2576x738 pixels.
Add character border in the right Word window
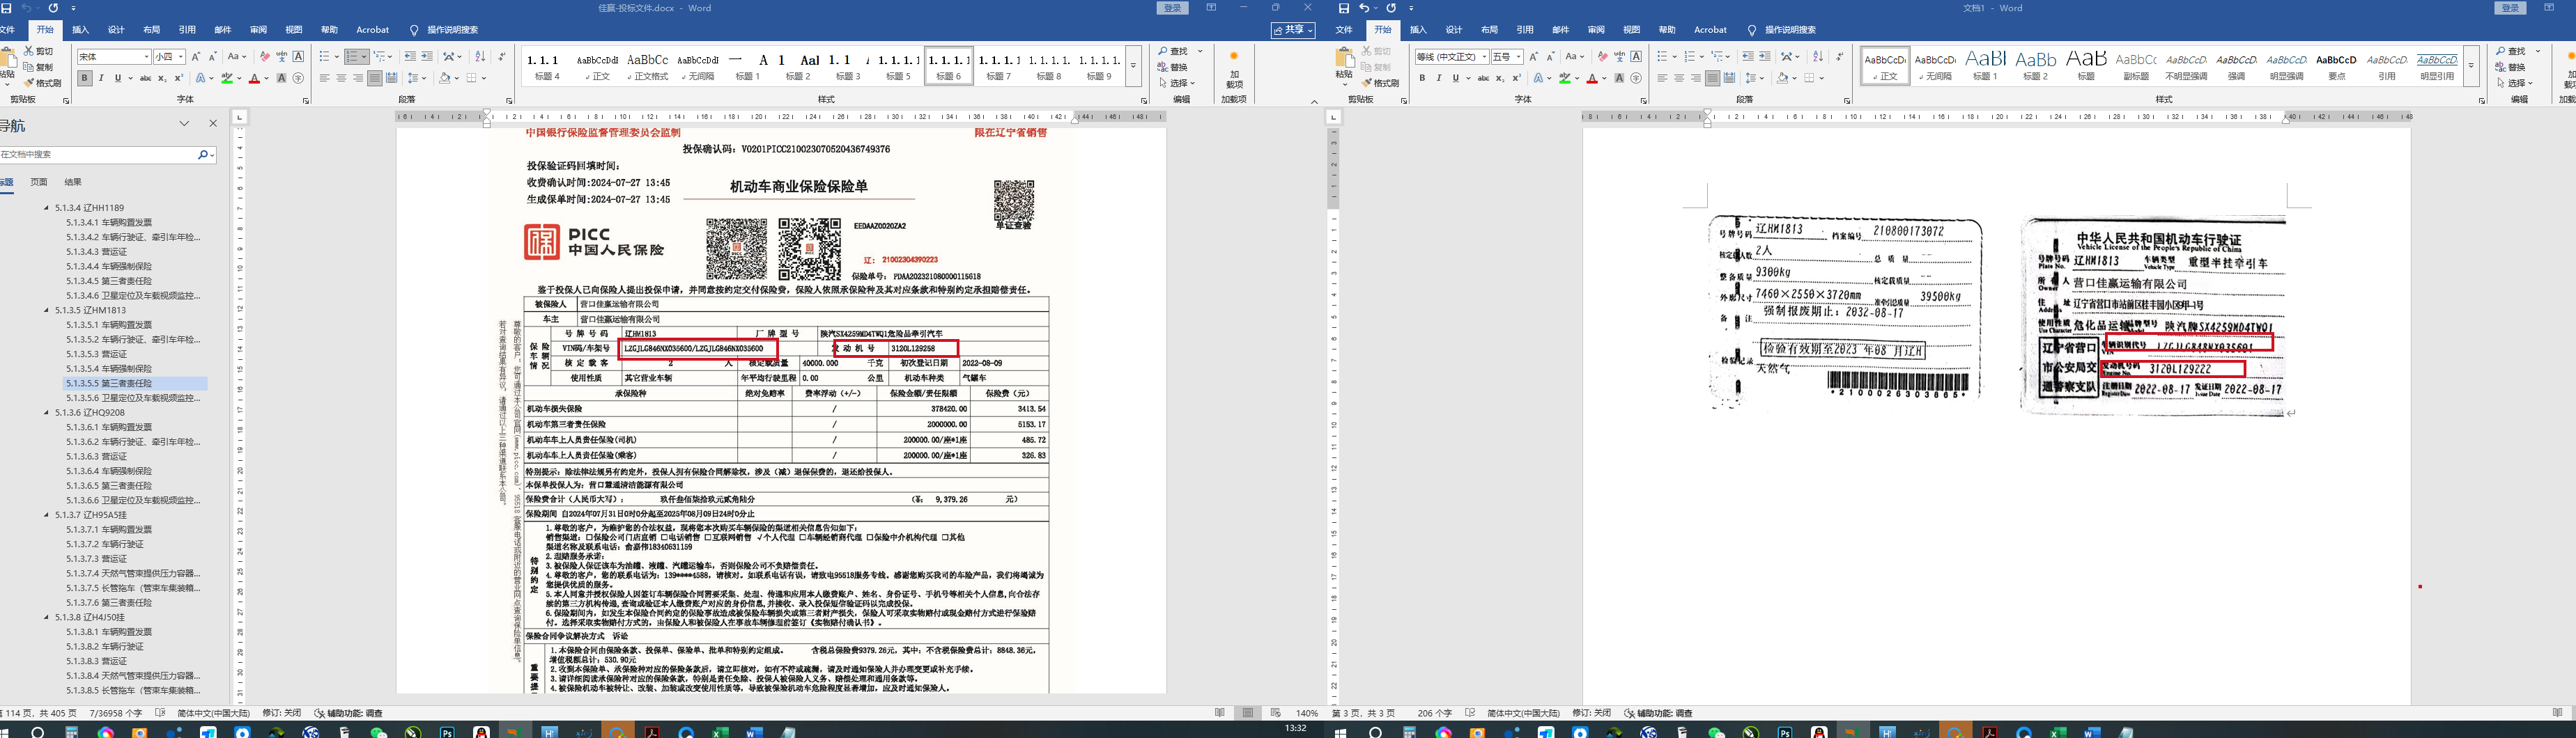[x=1636, y=57]
